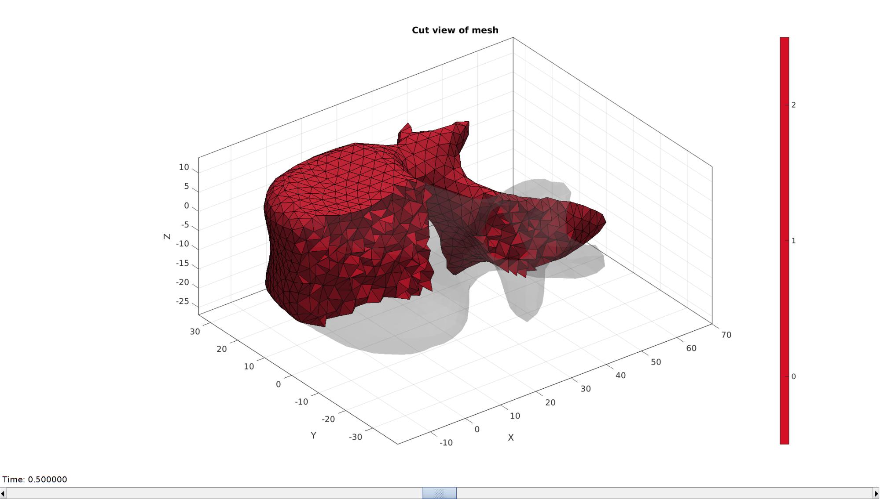The image size is (880, 499).
Task: Click the Y axis label
Action: 313,435
